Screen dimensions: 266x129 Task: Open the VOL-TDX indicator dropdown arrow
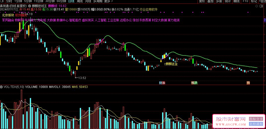click(2, 87)
